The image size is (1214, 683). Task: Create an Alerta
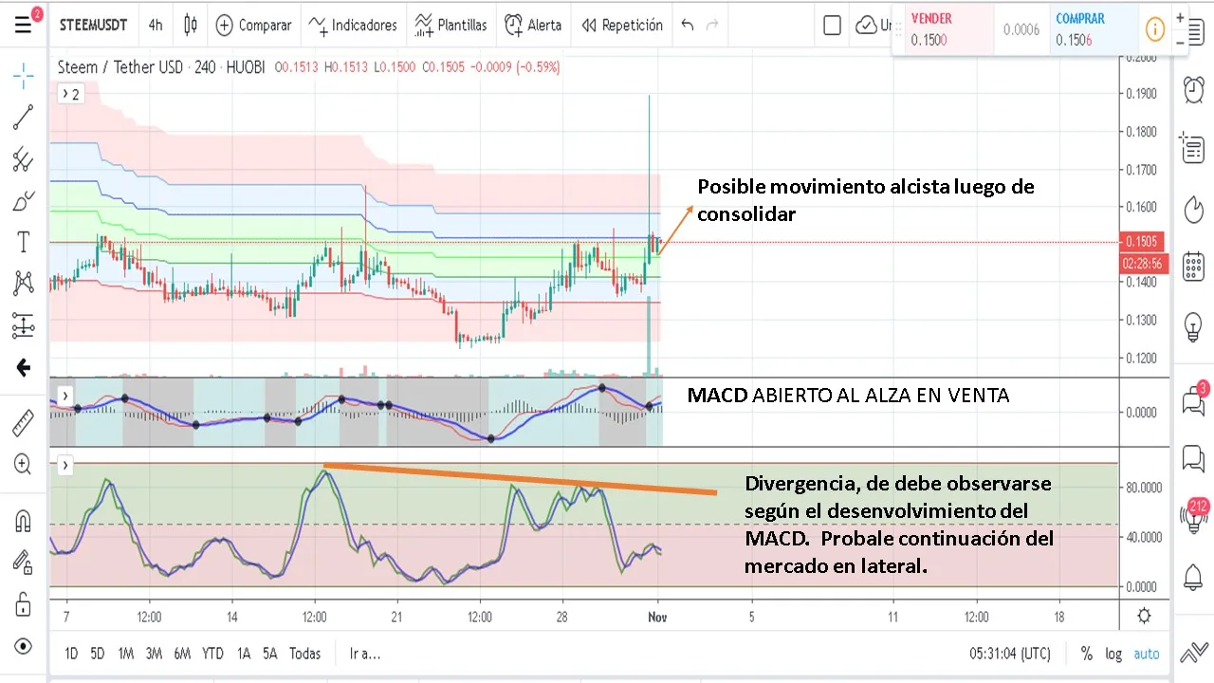pyautogui.click(x=533, y=26)
